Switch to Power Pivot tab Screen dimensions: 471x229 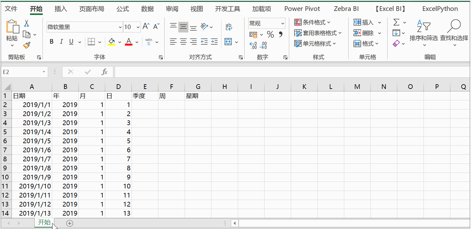tap(302, 9)
